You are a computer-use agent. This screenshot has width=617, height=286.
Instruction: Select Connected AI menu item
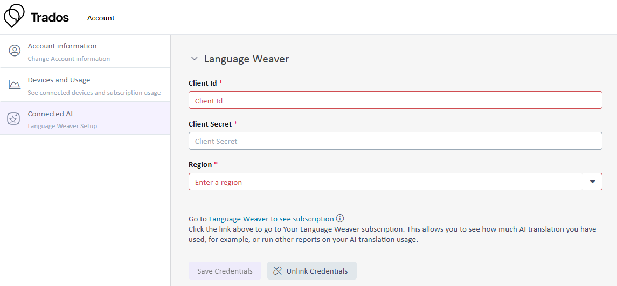[x=85, y=118]
